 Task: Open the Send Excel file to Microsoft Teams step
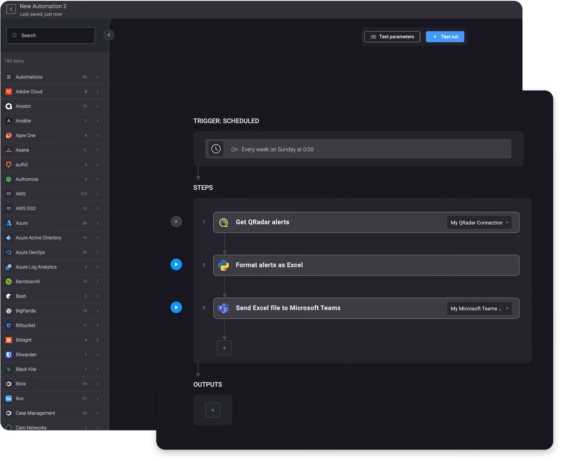pyautogui.click(x=366, y=308)
